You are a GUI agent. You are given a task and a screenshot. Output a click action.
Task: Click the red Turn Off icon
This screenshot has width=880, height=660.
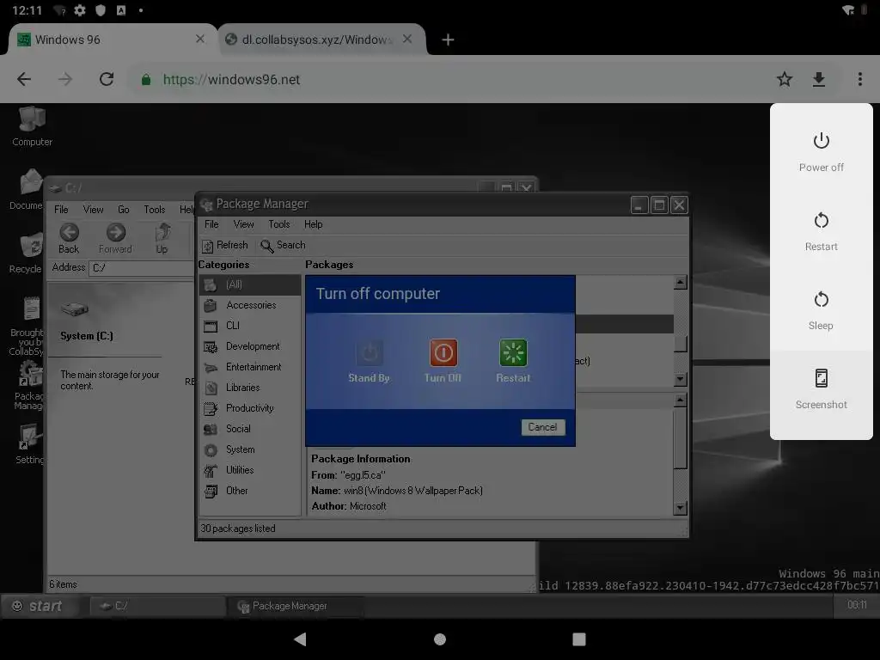(443, 352)
